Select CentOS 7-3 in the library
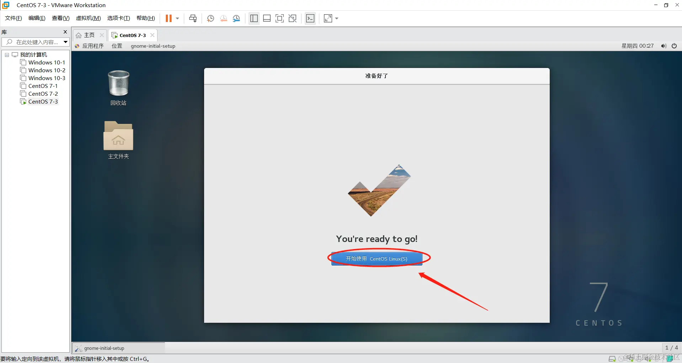682x363 pixels. [x=43, y=102]
